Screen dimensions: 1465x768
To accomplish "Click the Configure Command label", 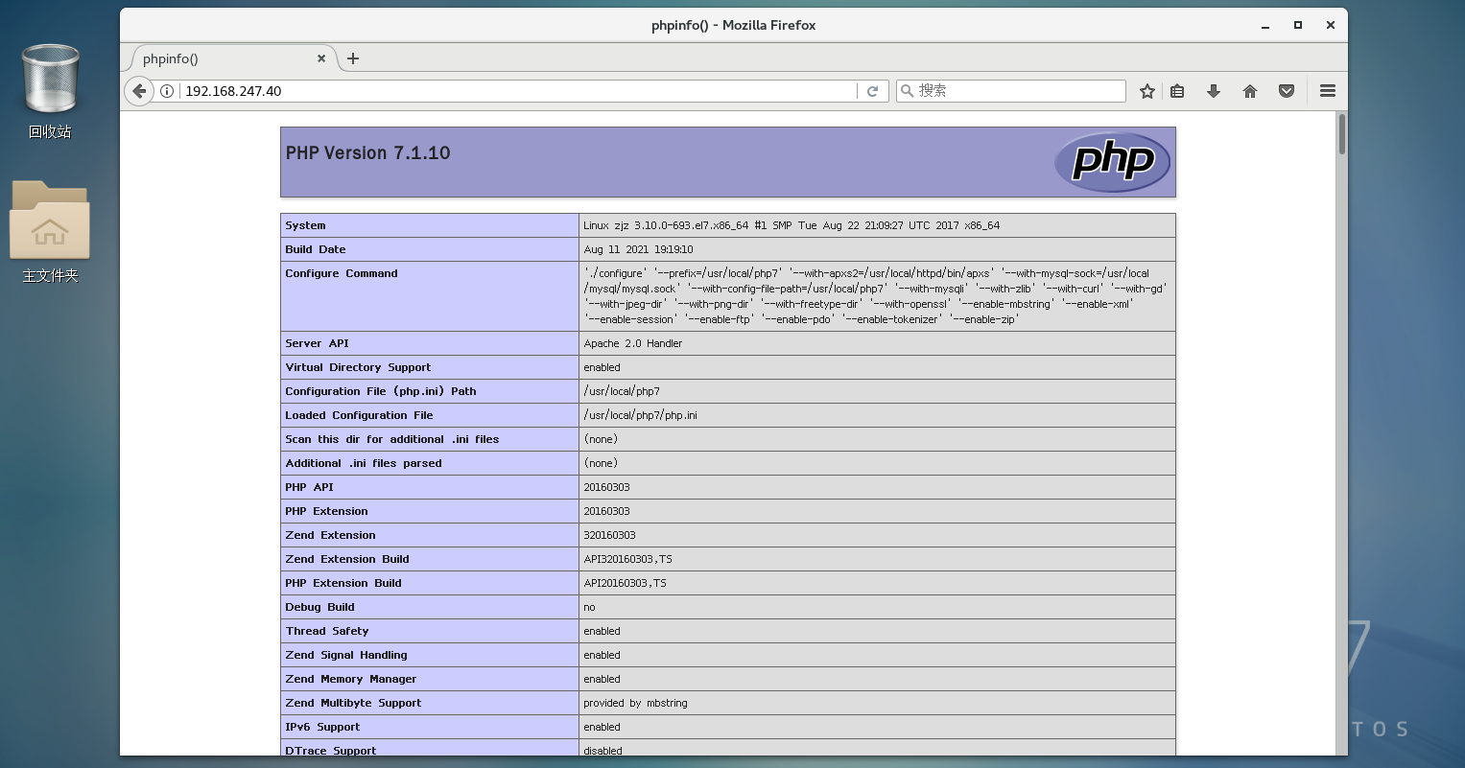I will click(x=342, y=273).
